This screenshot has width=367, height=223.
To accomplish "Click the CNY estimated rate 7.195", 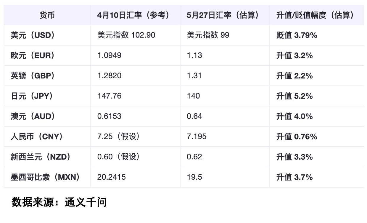I will tap(197, 137).
